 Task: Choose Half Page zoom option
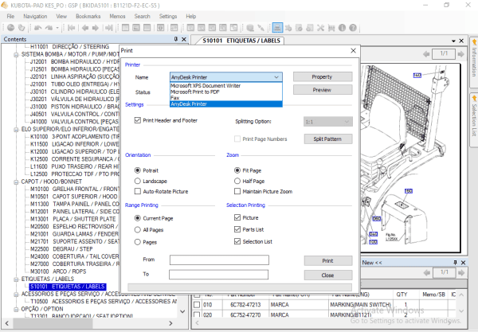pyautogui.click(x=237, y=181)
